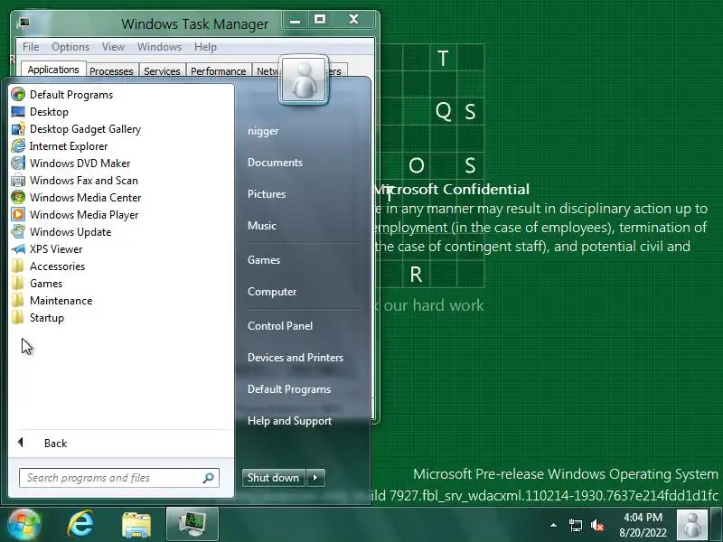Image resolution: width=723 pixels, height=542 pixels.
Task: Click the user account picture
Action: (304, 79)
